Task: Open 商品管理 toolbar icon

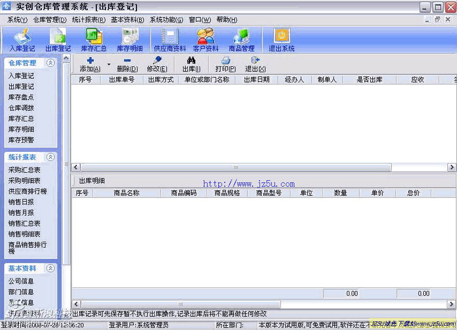Action: coord(242,40)
